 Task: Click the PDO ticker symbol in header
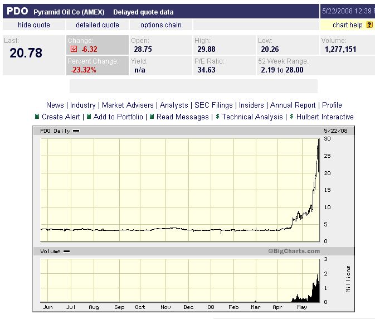tap(17, 11)
